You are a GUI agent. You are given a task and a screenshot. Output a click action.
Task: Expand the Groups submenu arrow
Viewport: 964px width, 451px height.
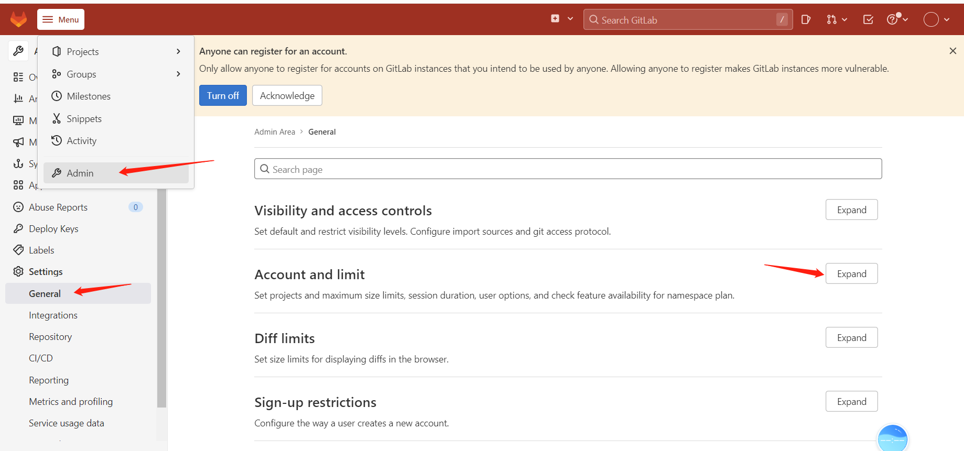(x=178, y=74)
